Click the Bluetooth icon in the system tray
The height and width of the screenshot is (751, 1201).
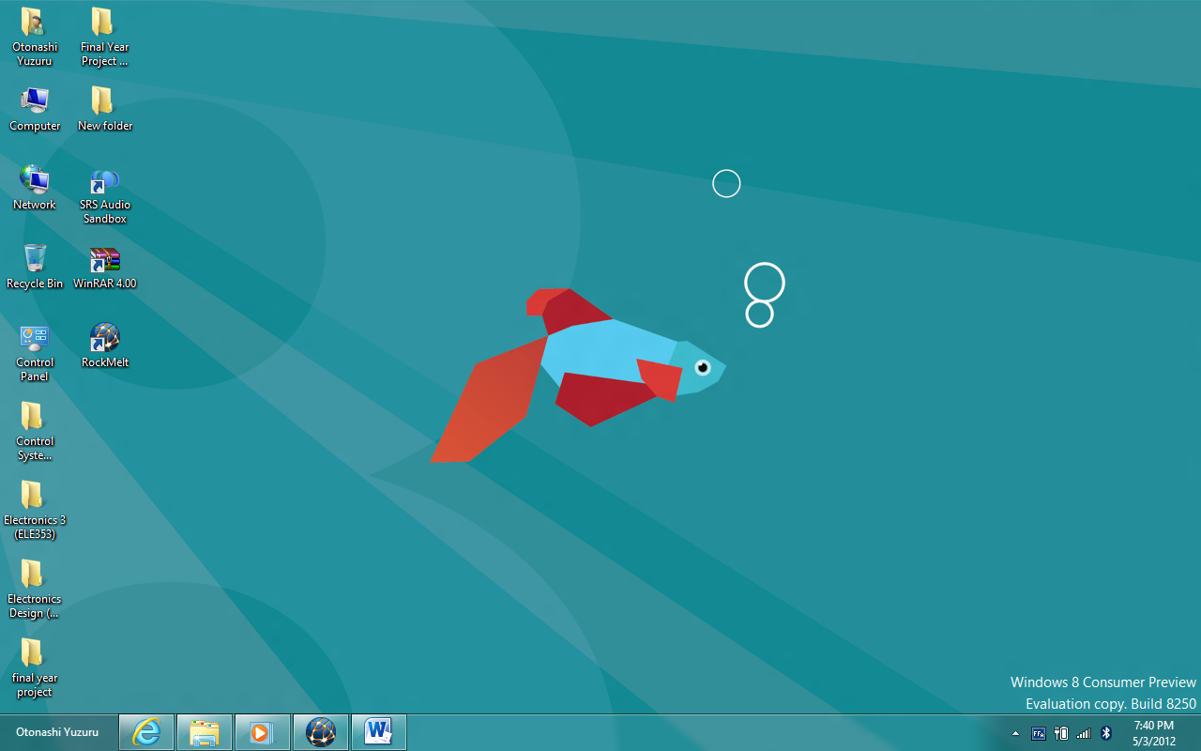coord(1105,733)
